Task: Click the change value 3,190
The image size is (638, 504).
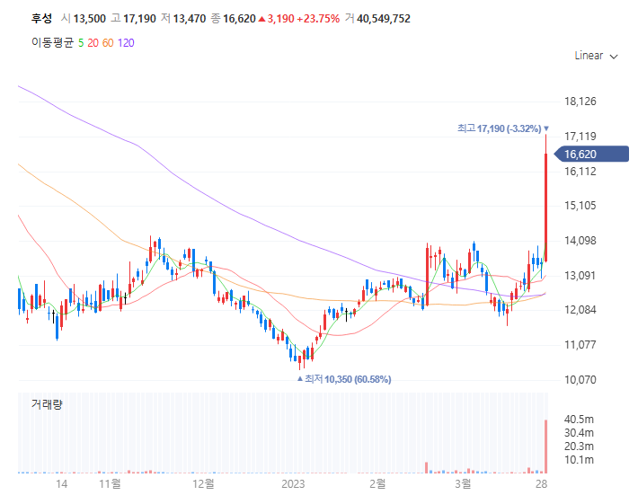Action: [280, 19]
